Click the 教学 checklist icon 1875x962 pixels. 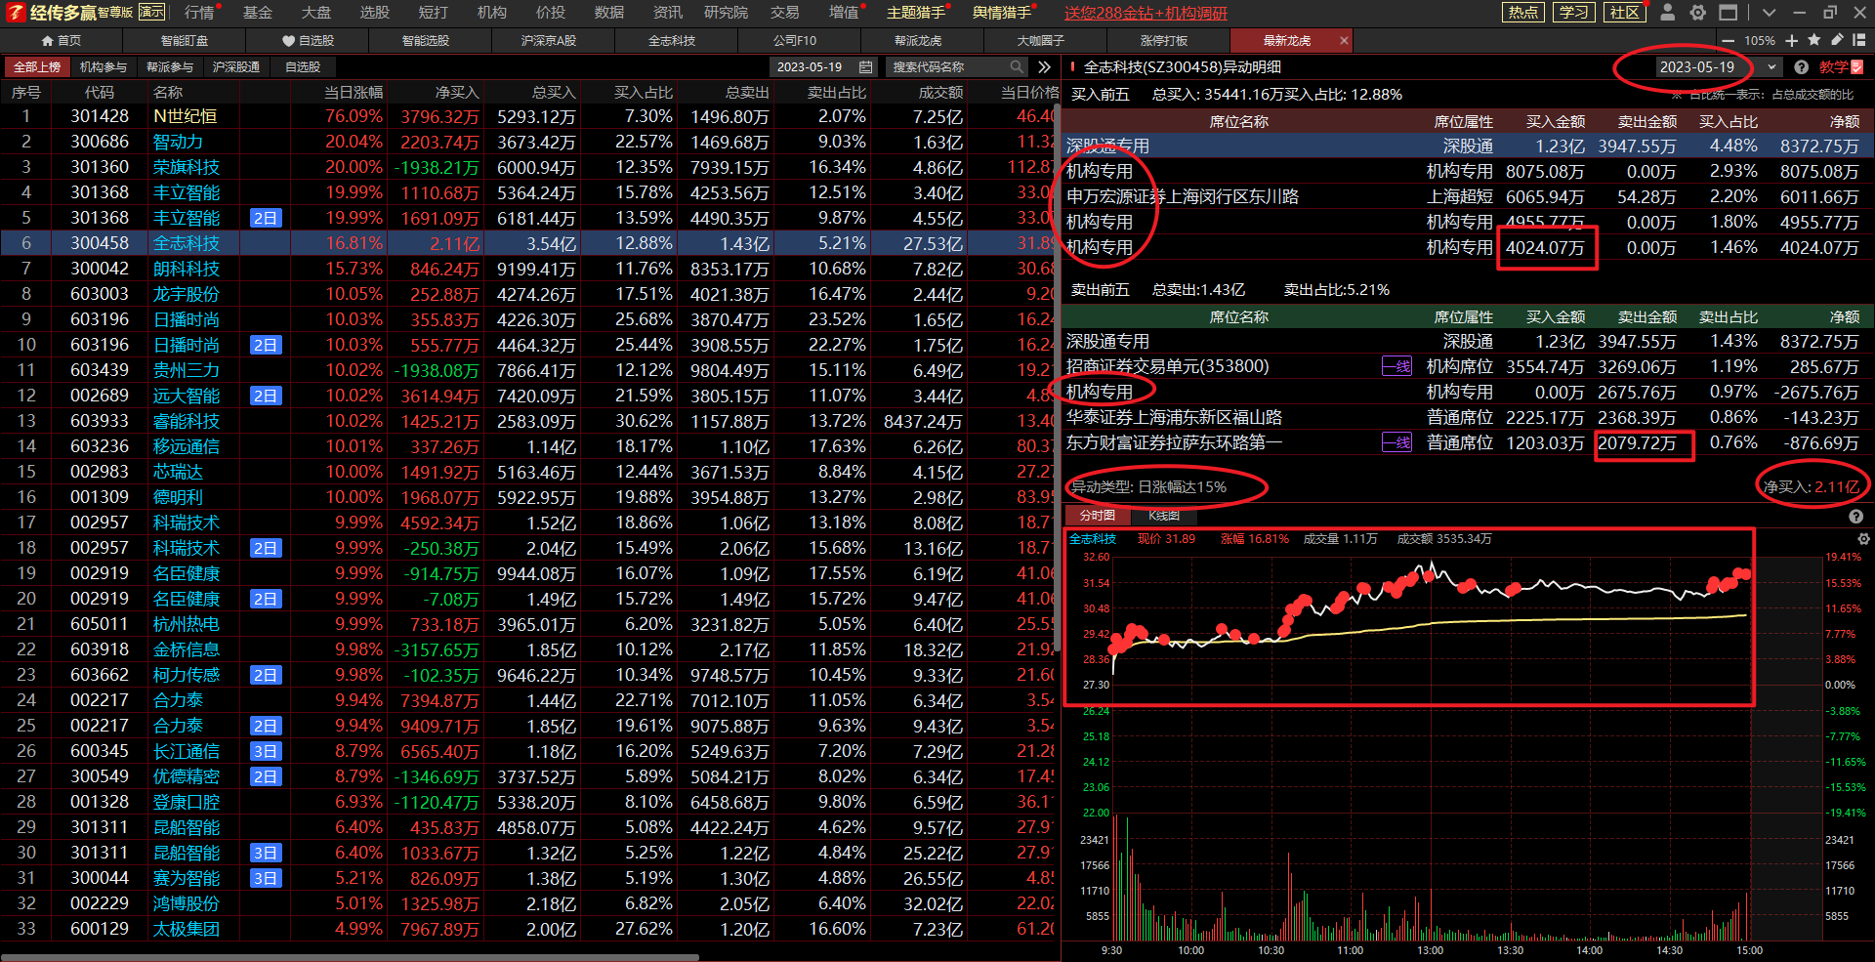tap(1857, 67)
